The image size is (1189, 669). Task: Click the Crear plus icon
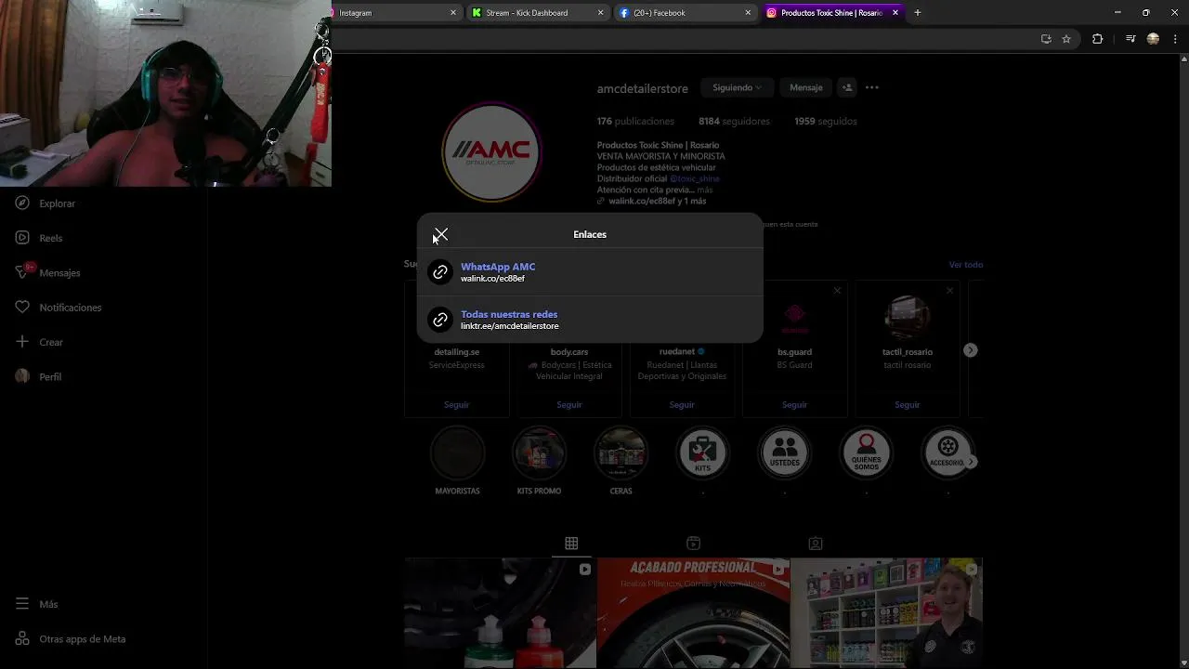point(22,342)
